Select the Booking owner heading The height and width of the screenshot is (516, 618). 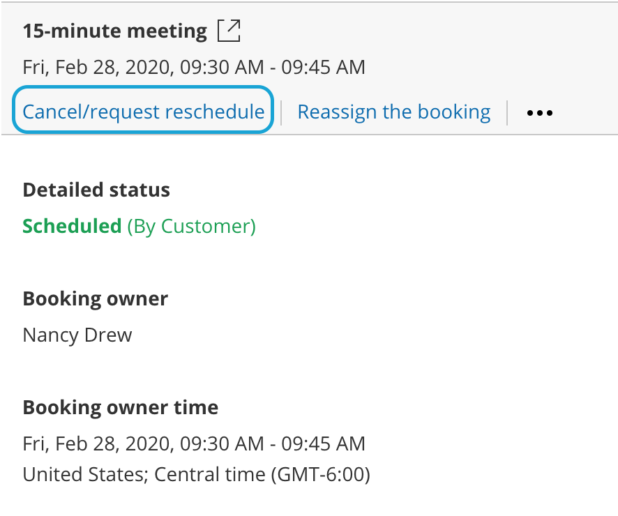pos(95,298)
